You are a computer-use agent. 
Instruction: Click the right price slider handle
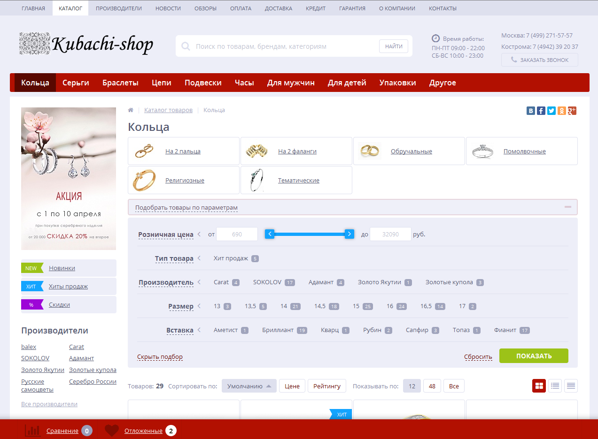point(349,234)
